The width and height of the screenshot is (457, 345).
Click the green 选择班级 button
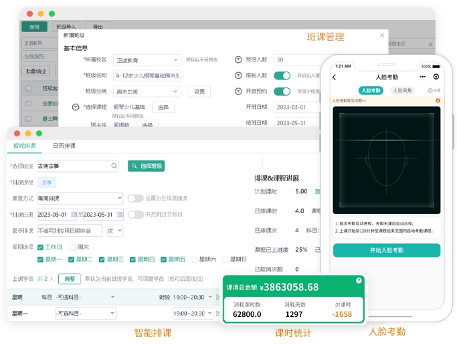point(146,166)
